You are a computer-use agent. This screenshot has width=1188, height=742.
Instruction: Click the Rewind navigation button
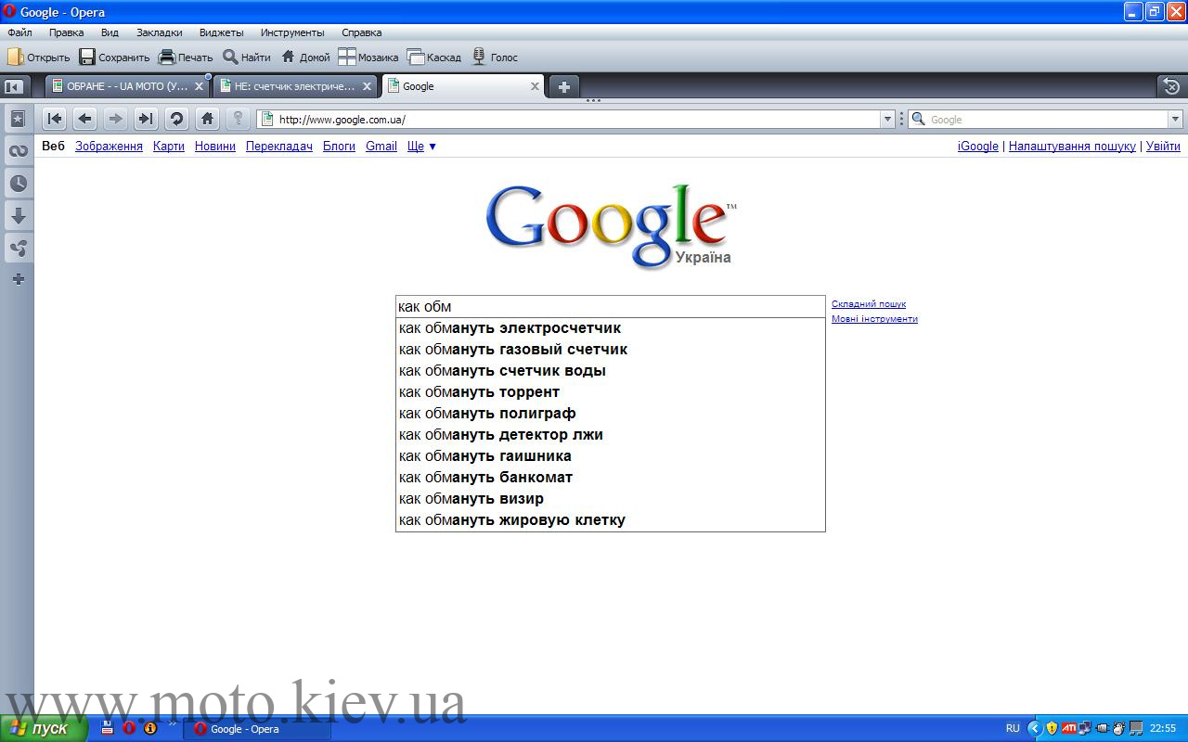(x=55, y=119)
